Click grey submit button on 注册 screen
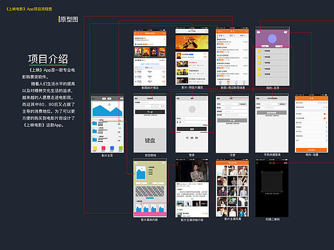The width and height of the screenshot is (334, 250). click(232, 121)
